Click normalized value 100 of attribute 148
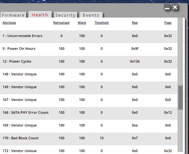189x154 pixels. coord(62,74)
